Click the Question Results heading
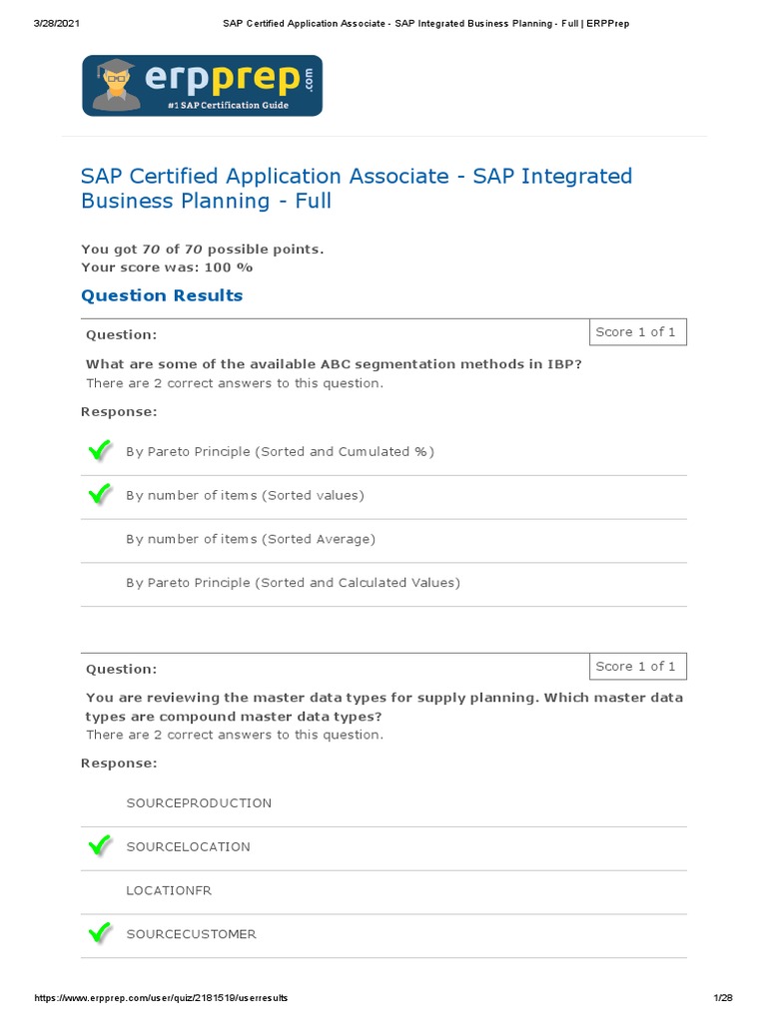This screenshot has width=767, height=1022. point(162,295)
